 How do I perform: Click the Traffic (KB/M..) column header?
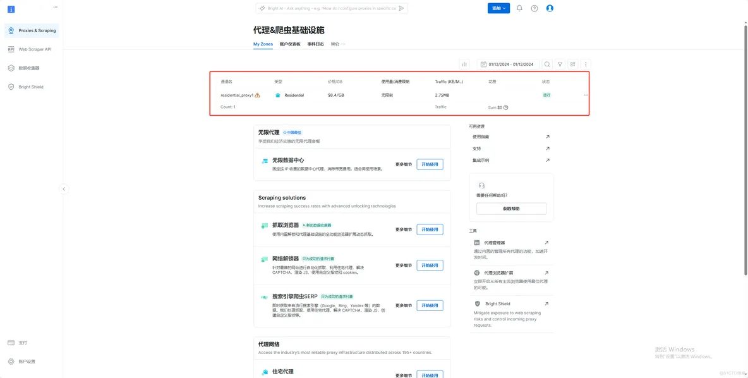tap(449, 82)
